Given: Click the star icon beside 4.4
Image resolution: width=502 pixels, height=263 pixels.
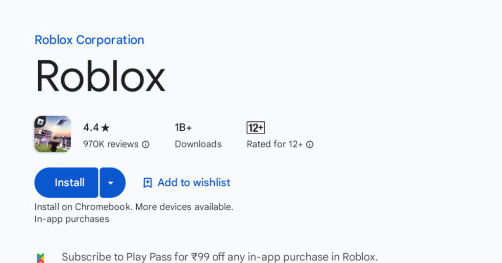Looking at the screenshot, I should (x=105, y=128).
